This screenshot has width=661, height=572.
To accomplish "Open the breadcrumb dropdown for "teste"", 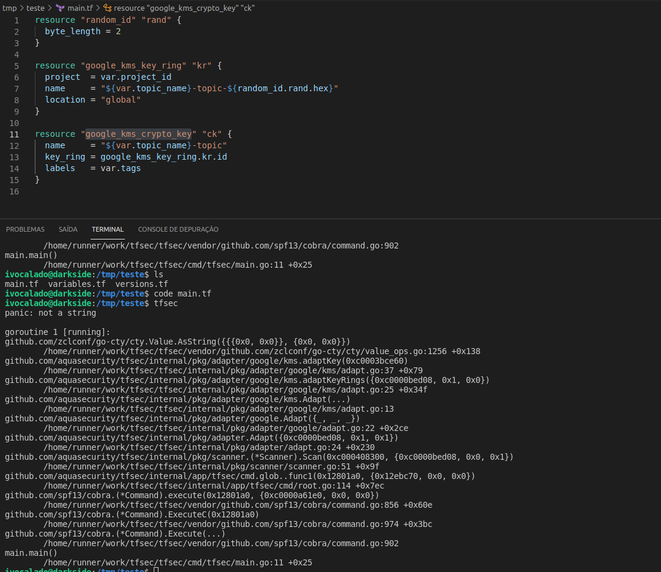I will click(35, 8).
